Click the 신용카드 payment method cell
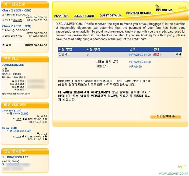This screenshot has height=176, width=189. click(64, 54)
